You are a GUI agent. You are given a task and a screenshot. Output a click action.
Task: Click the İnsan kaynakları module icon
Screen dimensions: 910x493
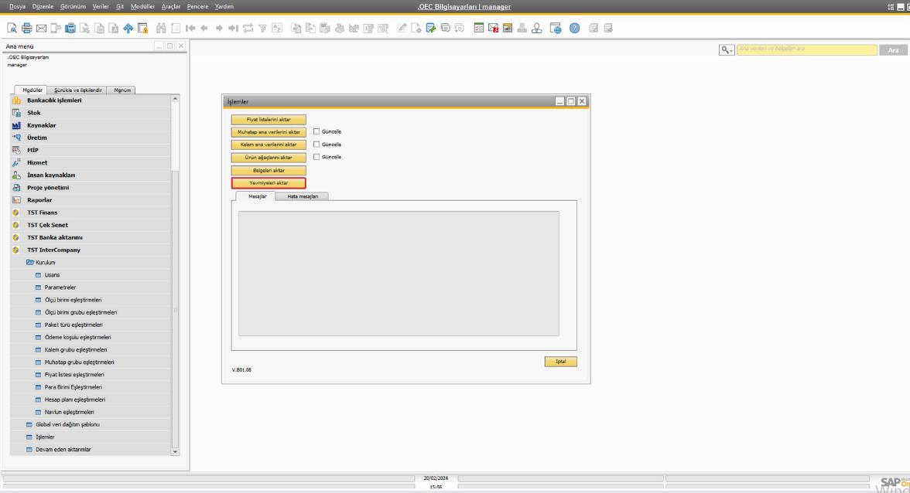16,175
